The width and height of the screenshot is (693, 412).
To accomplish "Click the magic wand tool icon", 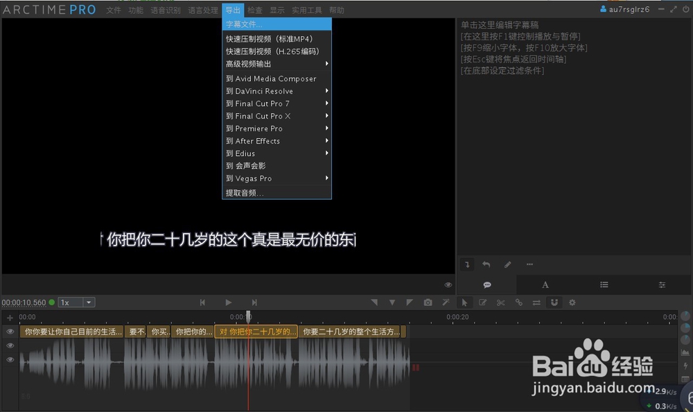I will pyautogui.click(x=446, y=302).
